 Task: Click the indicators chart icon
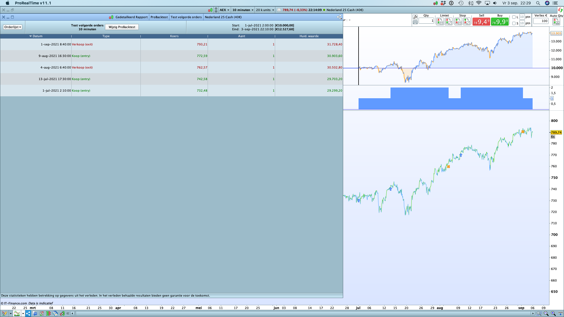pos(17,313)
